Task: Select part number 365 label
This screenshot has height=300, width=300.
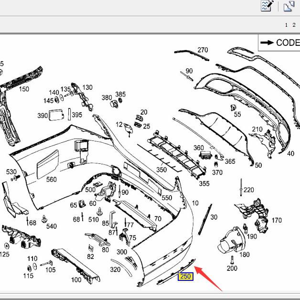Action: pyautogui.click(x=230, y=161)
